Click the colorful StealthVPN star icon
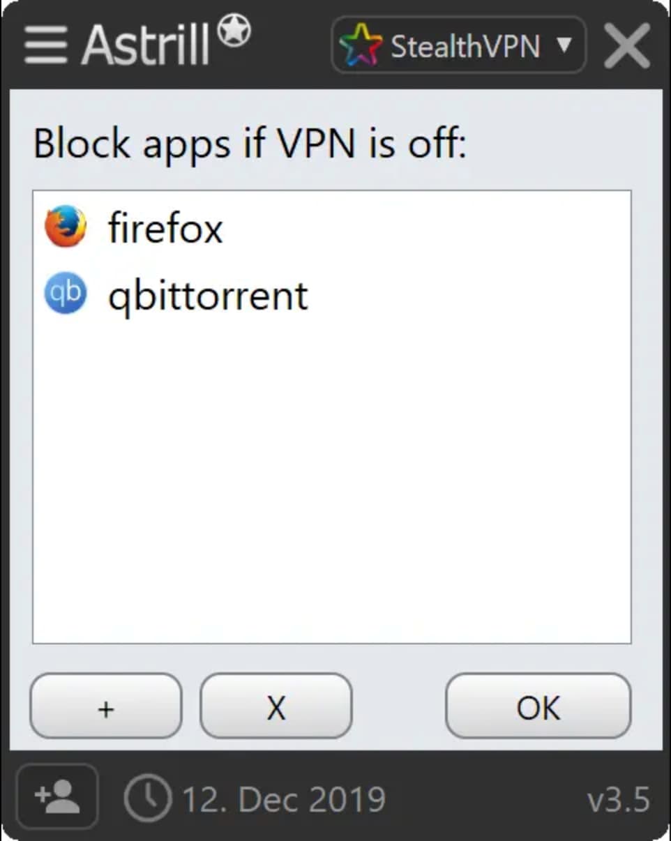This screenshot has width=671, height=841. [x=360, y=47]
